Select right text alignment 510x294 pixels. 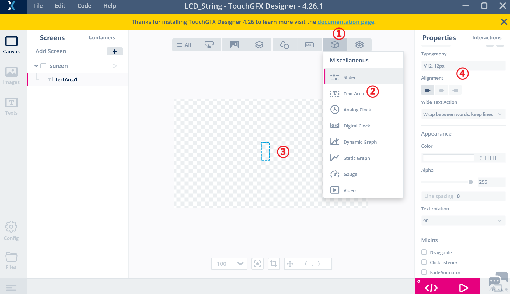pos(455,90)
